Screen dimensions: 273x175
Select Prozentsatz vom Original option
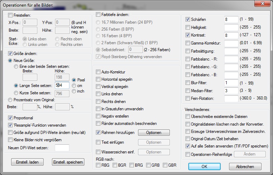(10, 100)
